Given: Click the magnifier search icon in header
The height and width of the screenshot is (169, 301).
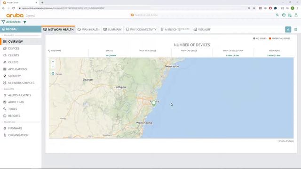Looking at the screenshot, I should [277, 15].
